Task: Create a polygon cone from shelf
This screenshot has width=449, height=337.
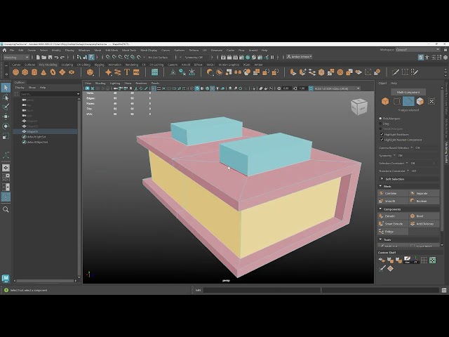Action: pos(43,72)
